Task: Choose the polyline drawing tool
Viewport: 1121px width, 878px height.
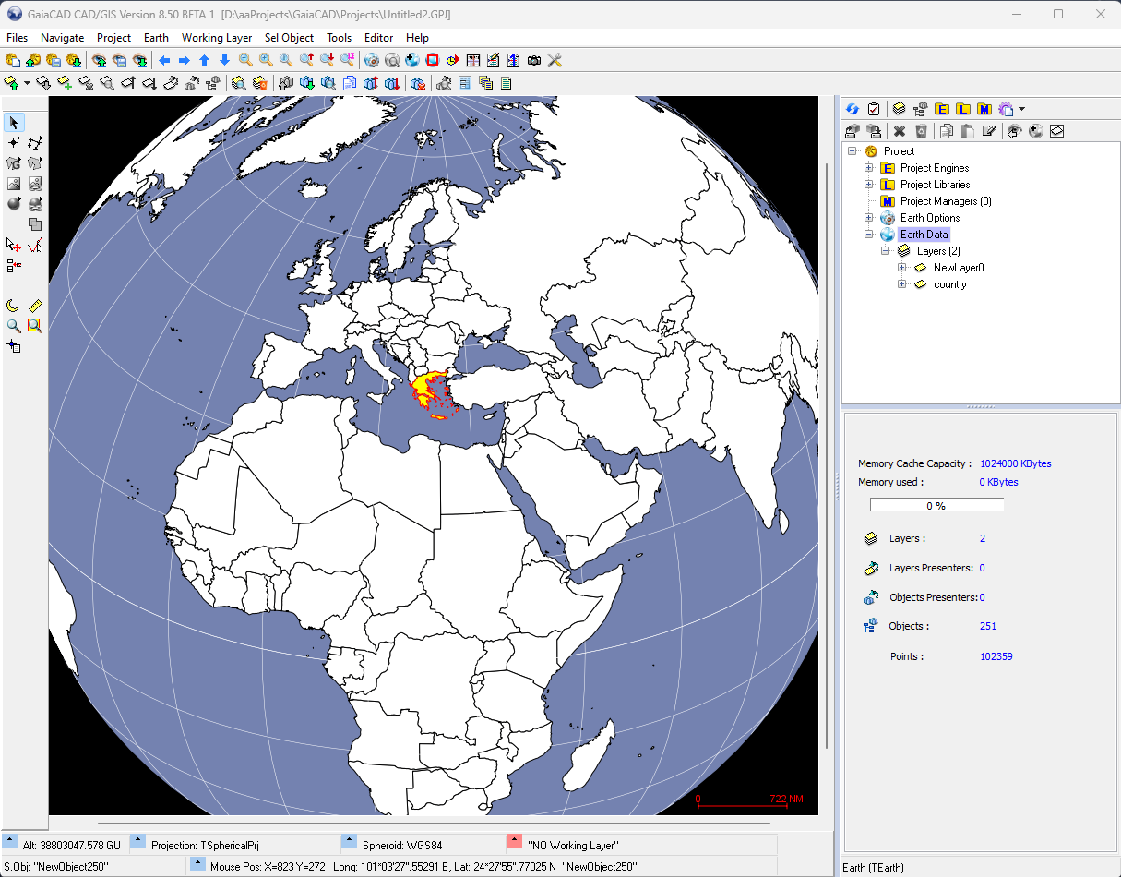Action: (35, 143)
